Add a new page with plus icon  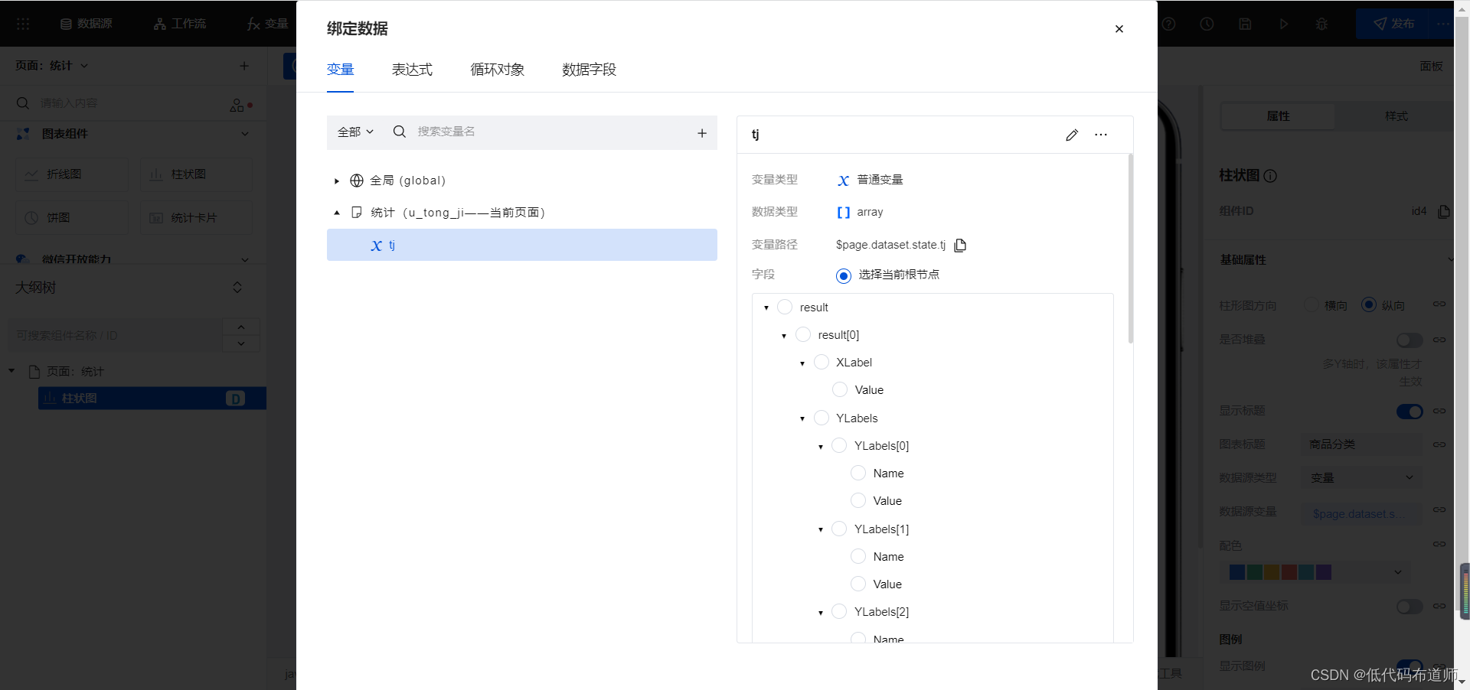(x=244, y=66)
